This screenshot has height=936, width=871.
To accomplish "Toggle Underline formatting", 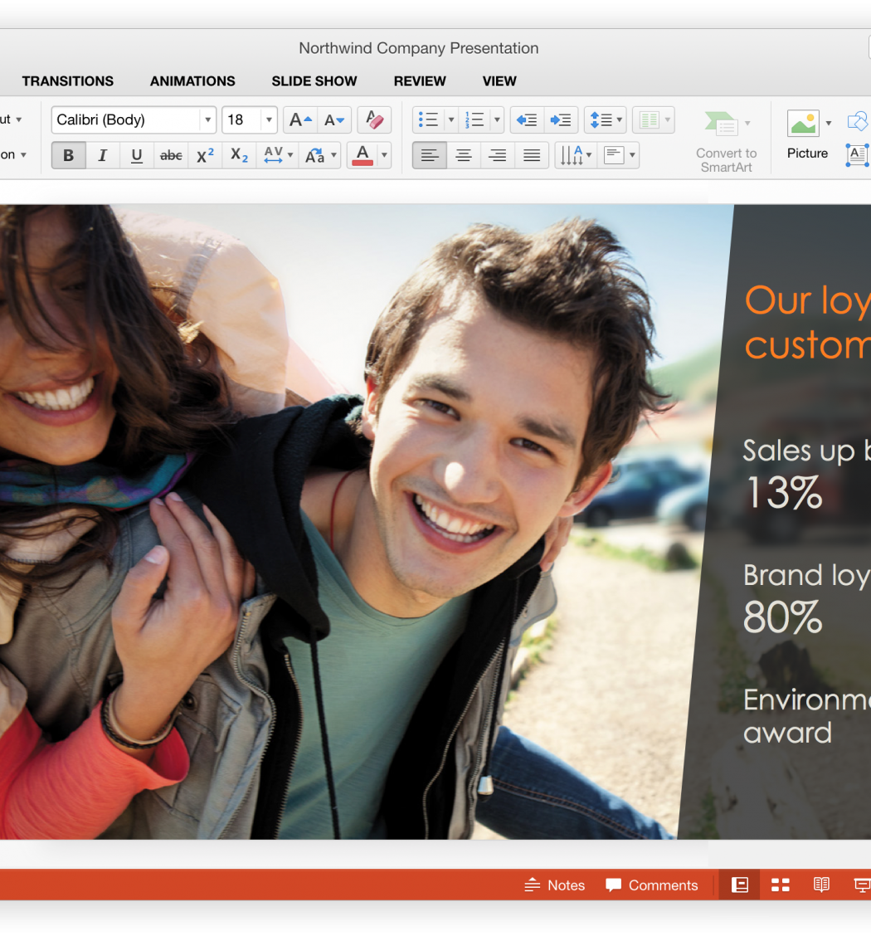I will pyautogui.click(x=137, y=155).
